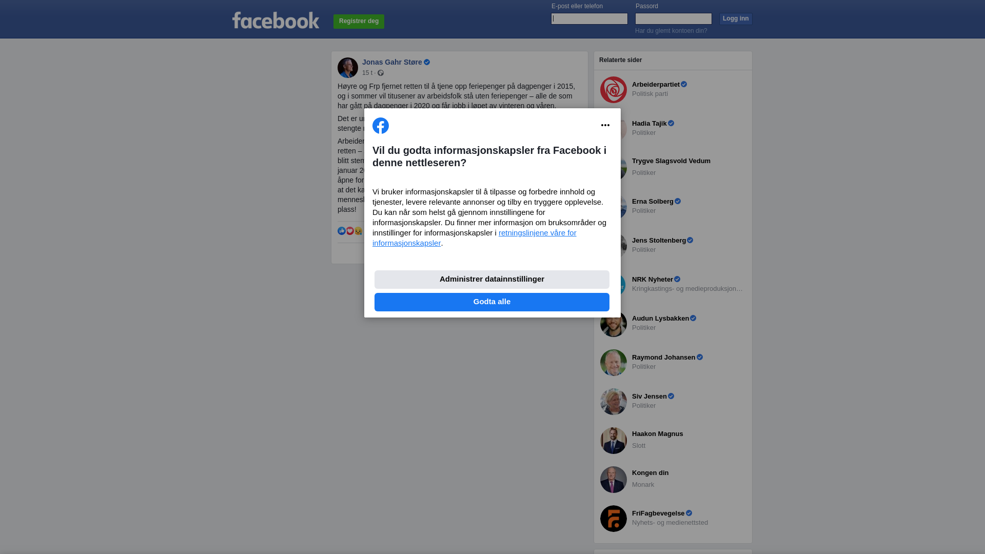Image resolution: width=985 pixels, height=554 pixels.
Task: Open the three-dot menu in cookie dialog
Action: click(605, 125)
